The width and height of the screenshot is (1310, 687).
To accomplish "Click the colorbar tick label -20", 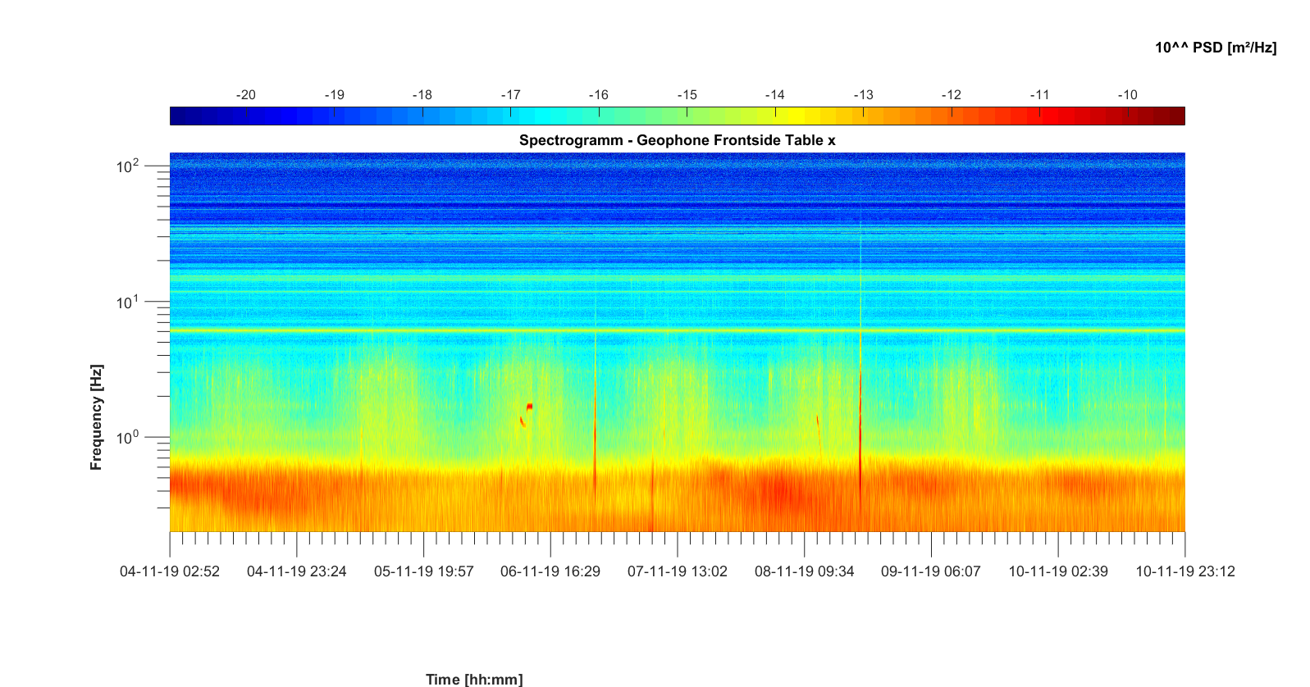I will click(246, 95).
